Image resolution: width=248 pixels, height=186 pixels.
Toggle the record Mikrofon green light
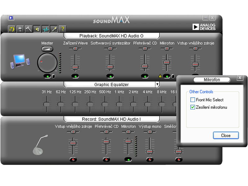pos(128,160)
